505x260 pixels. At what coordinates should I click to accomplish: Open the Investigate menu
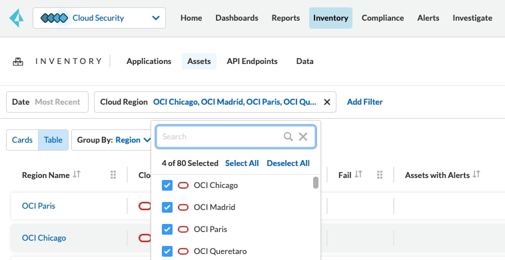(x=472, y=18)
